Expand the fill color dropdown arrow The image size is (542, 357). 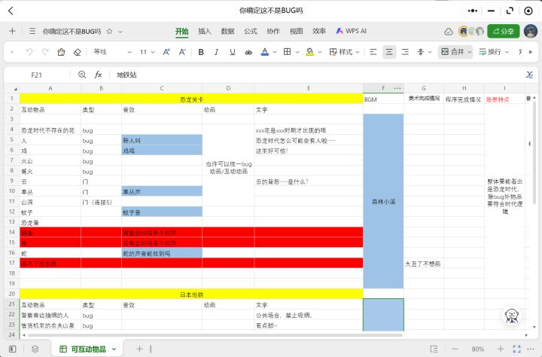(320, 52)
